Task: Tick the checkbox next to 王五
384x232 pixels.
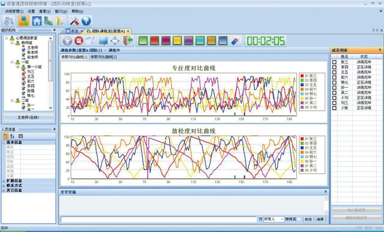Action: click(335, 72)
